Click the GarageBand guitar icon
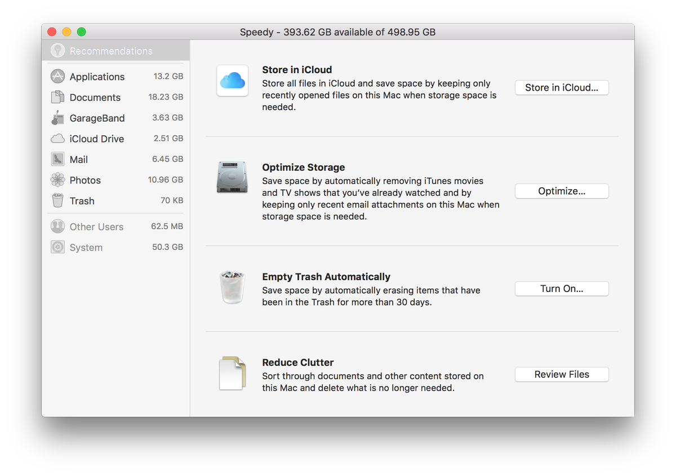Screen dimensions: 676x476 pos(57,118)
